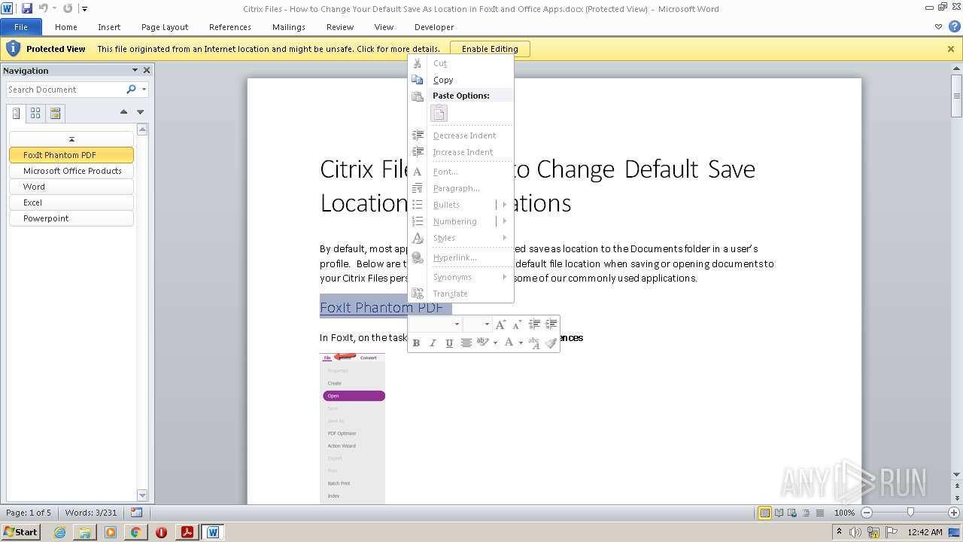Show the headings browse tab
963x542 pixels.
click(x=16, y=113)
